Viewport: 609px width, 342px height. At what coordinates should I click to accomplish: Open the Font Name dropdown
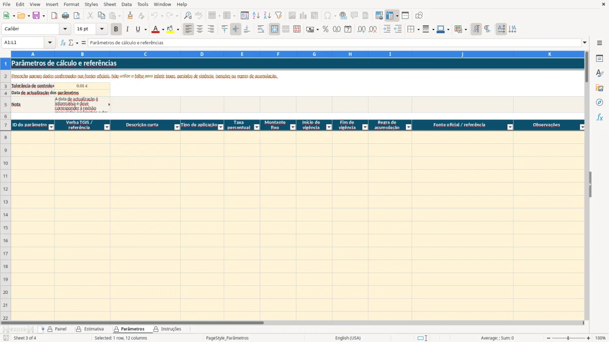click(x=65, y=29)
